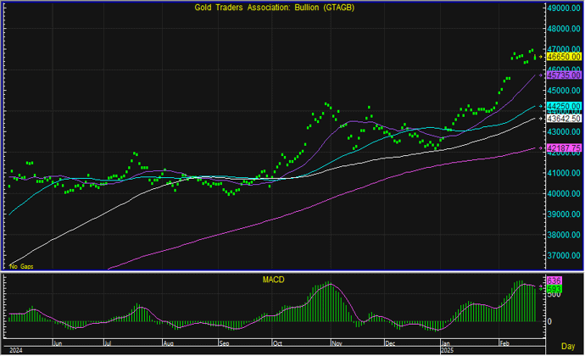The height and width of the screenshot is (356, 585).
Task: Click the 49000.00 price axis label
Action: point(564,8)
